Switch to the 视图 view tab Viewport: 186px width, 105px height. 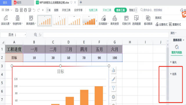pyautogui.click(x=56, y=10)
